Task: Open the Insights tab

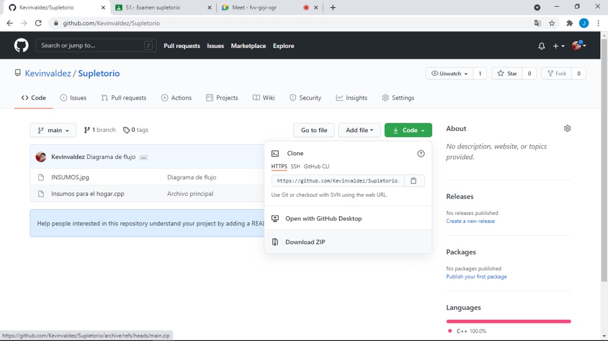Action: [x=351, y=98]
